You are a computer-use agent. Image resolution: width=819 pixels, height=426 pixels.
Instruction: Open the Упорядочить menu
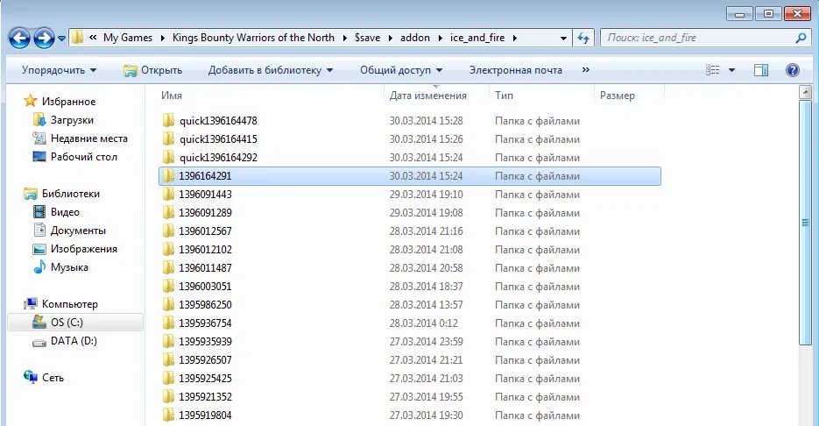59,70
